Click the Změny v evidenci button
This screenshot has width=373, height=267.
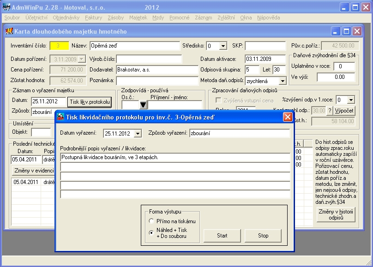point(33,171)
